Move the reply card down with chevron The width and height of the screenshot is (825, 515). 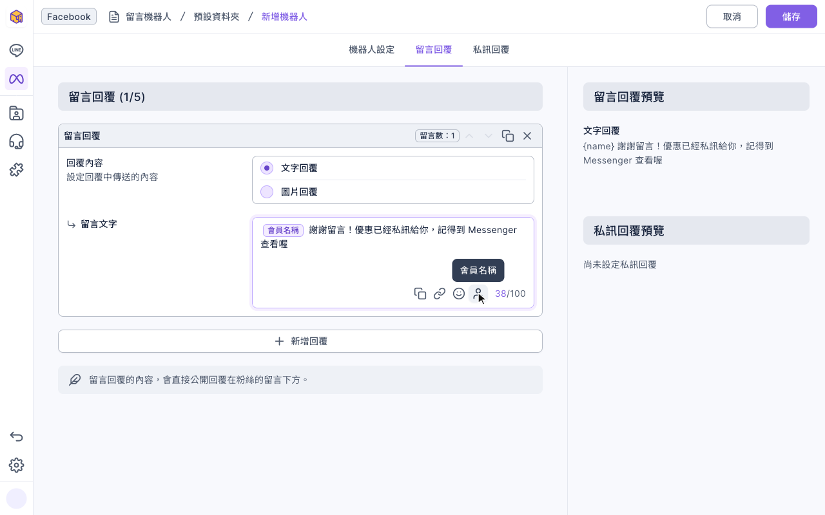[x=489, y=136]
